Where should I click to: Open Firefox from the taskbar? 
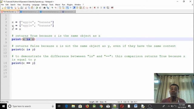coord(87,106)
